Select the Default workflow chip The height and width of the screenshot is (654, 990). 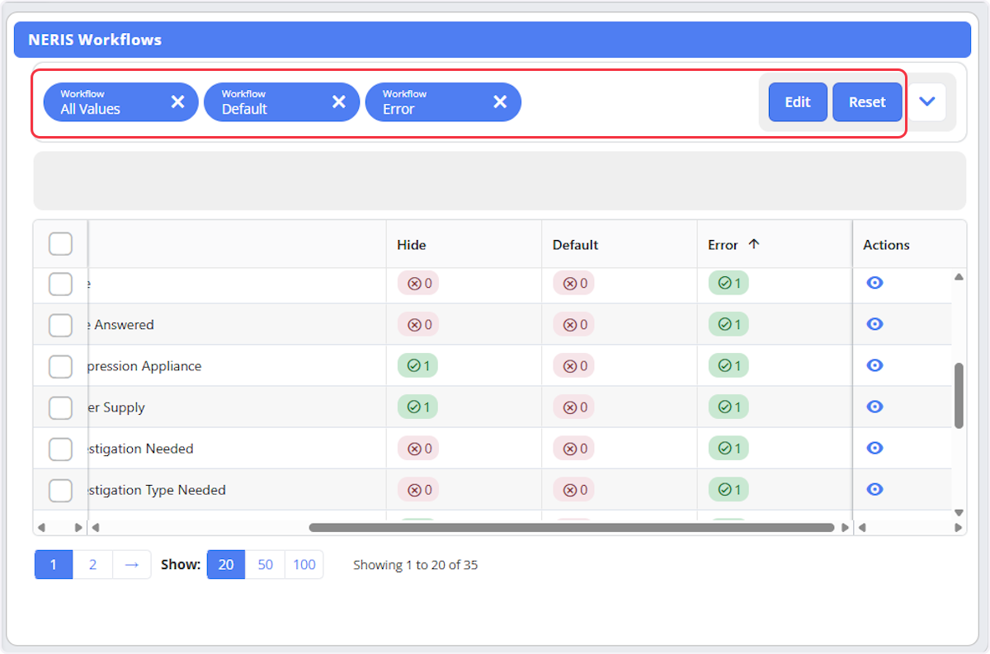tap(281, 102)
